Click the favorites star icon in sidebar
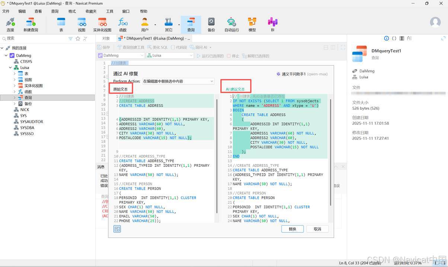This screenshot has width=448, height=267. pyautogui.click(x=78, y=39)
